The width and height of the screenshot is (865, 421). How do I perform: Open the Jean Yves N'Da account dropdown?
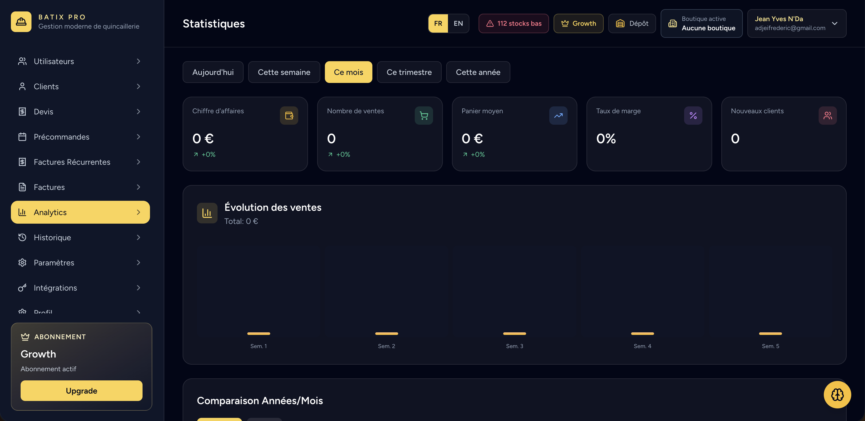[x=797, y=23]
